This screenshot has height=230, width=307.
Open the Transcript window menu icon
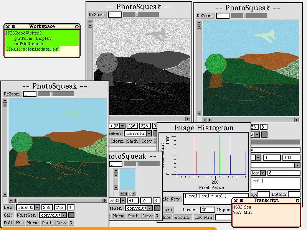(242, 200)
